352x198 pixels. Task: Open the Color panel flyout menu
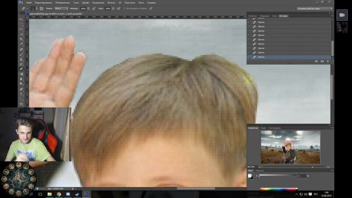pyautogui.click(x=332, y=170)
